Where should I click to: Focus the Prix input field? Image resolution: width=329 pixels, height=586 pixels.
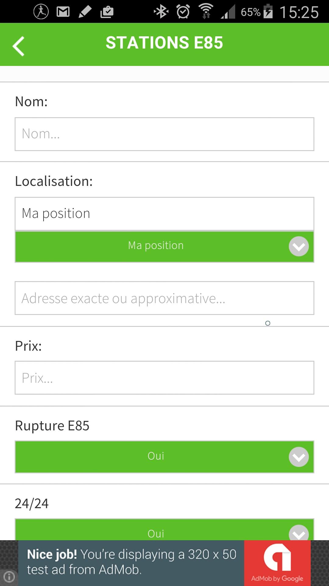(164, 378)
